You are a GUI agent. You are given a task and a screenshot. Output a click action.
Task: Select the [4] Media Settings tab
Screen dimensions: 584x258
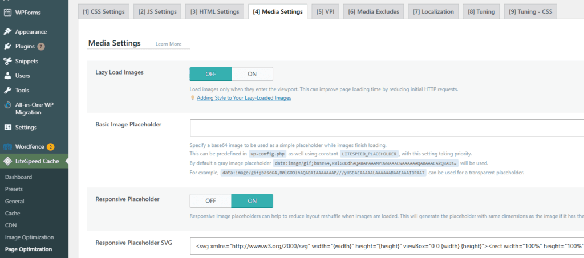[278, 11]
